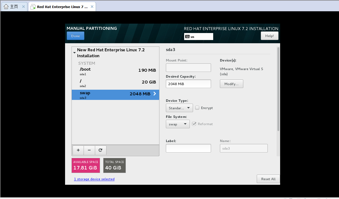Select the /boot sda1 partition row
Screen dimensions: 339x199
pyautogui.click(x=115, y=71)
